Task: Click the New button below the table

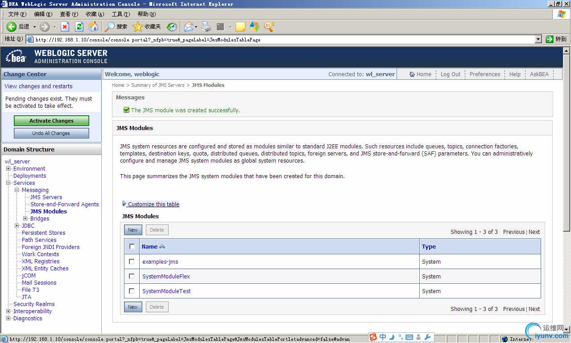Action: pyautogui.click(x=133, y=307)
